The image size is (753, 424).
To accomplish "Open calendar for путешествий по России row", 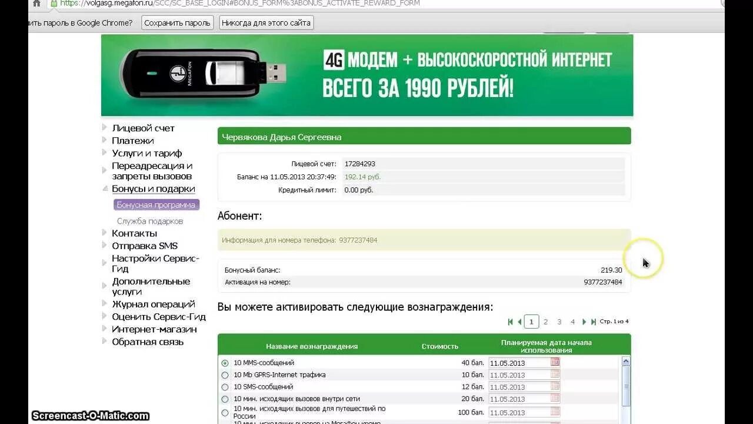I will tap(555, 412).
